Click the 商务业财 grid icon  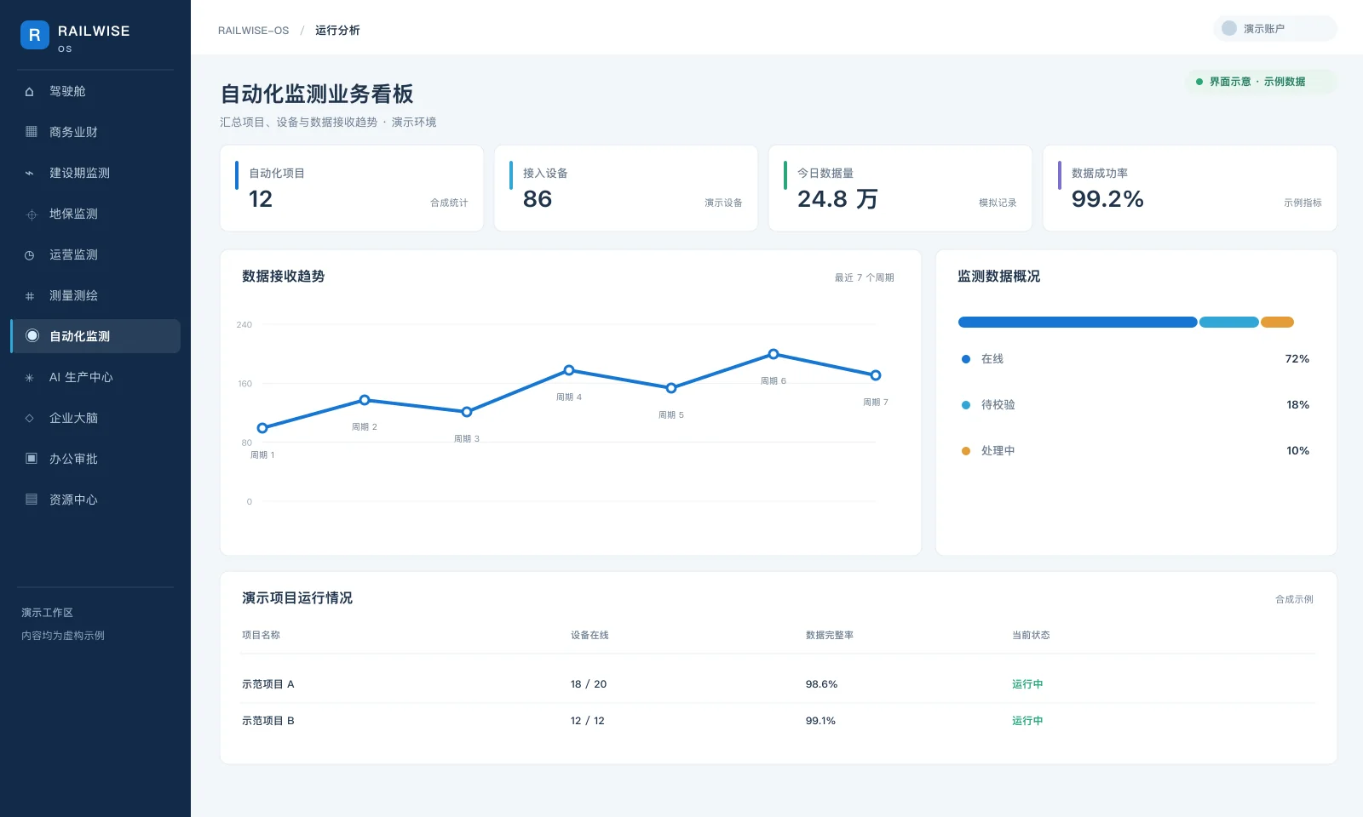point(32,132)
